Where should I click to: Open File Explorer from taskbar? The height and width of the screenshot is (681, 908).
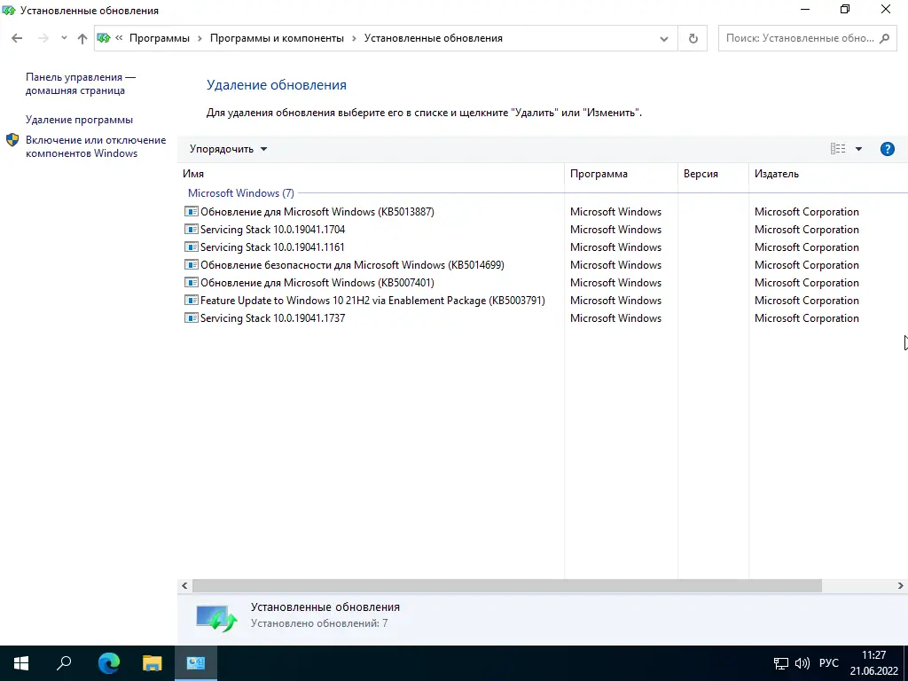point(153,663)
